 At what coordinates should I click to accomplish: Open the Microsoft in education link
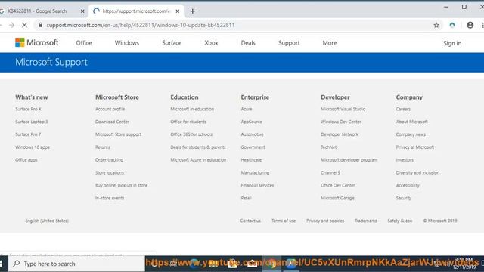(192, 109)
